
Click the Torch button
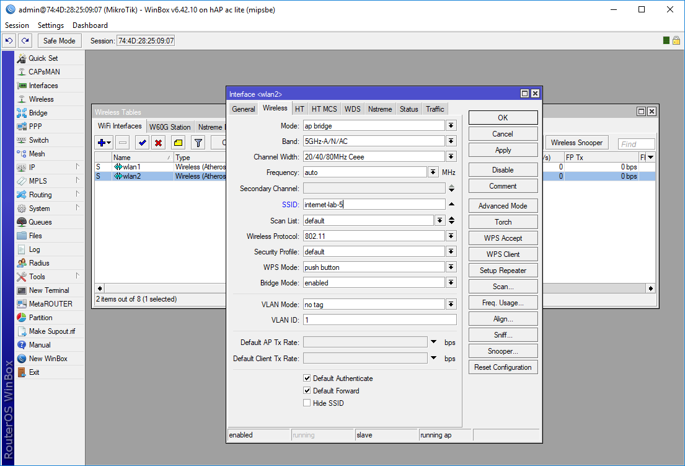(503, 222)
